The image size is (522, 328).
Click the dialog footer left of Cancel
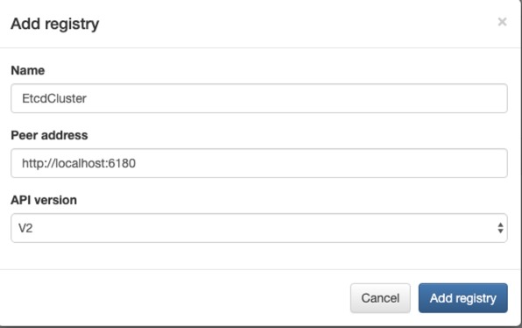click(x=173, y=298)
